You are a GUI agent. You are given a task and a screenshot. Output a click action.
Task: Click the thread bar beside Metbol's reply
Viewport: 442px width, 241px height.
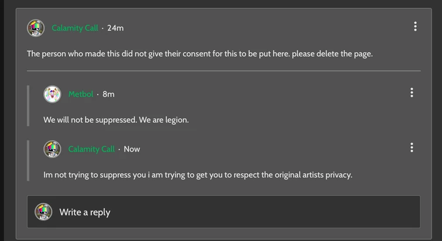(28, 105)
